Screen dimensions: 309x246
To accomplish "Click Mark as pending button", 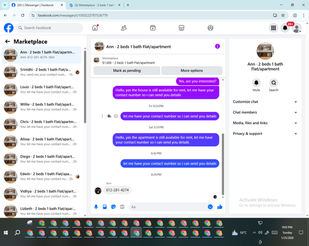I will click(127, 70).
